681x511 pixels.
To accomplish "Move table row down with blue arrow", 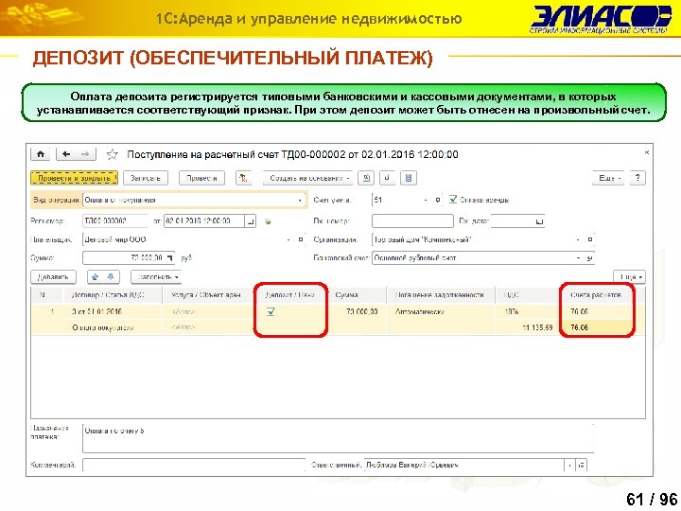I will point(111,276).
